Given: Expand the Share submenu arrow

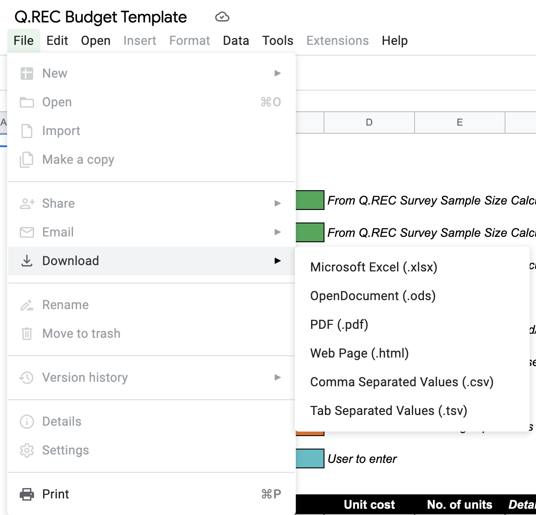Looking at the screenshot, I should (278, 204).
